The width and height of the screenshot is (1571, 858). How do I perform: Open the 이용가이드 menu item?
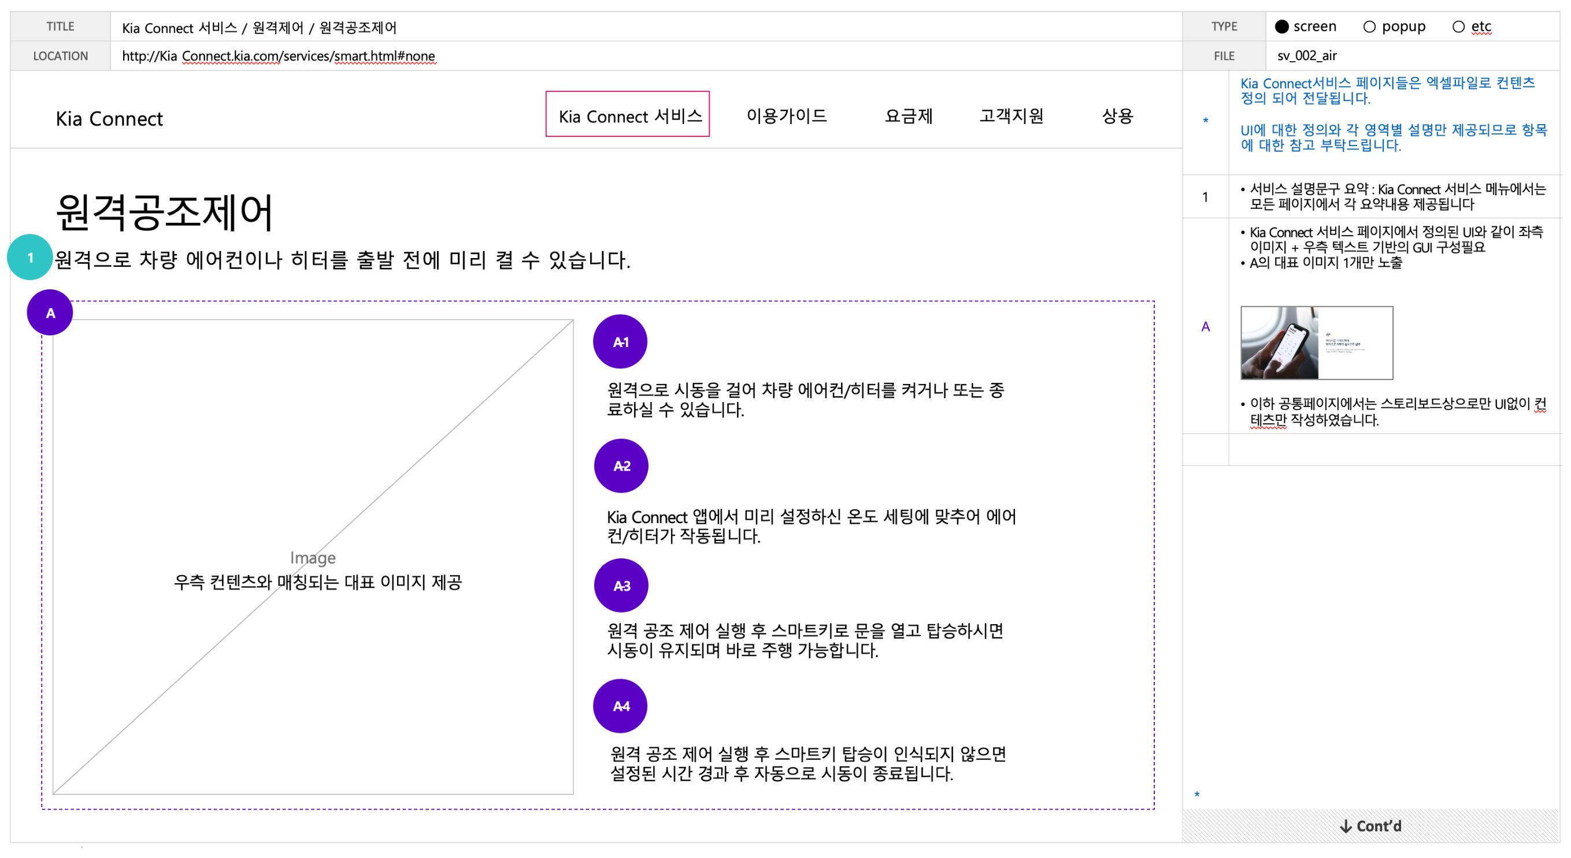(x=786, y=115)
